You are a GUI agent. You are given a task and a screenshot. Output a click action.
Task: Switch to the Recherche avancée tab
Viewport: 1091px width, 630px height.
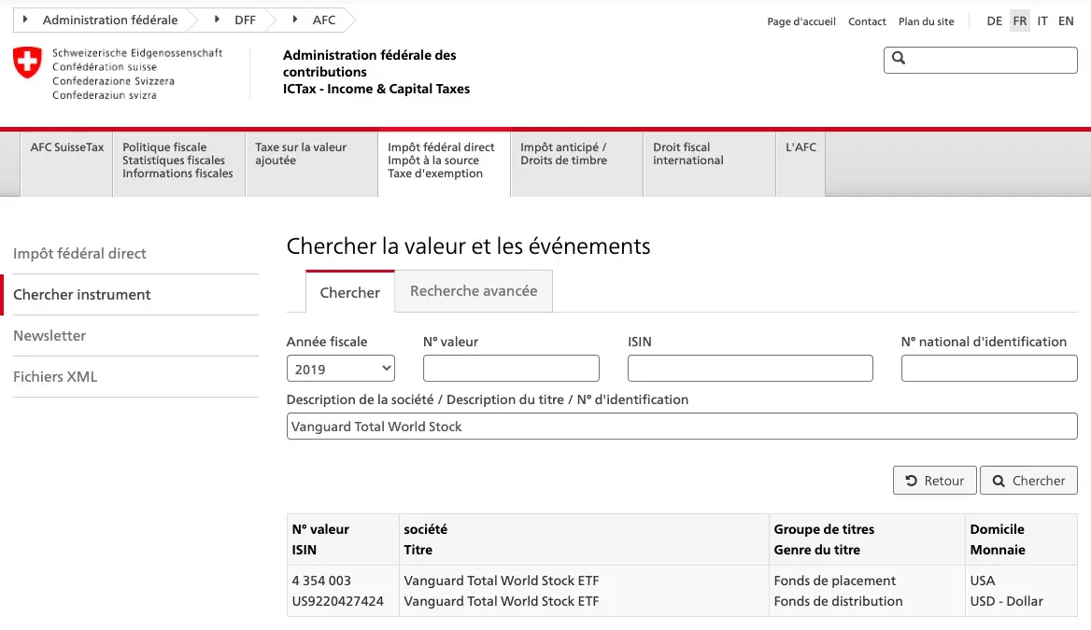click(x=474, y=291)
